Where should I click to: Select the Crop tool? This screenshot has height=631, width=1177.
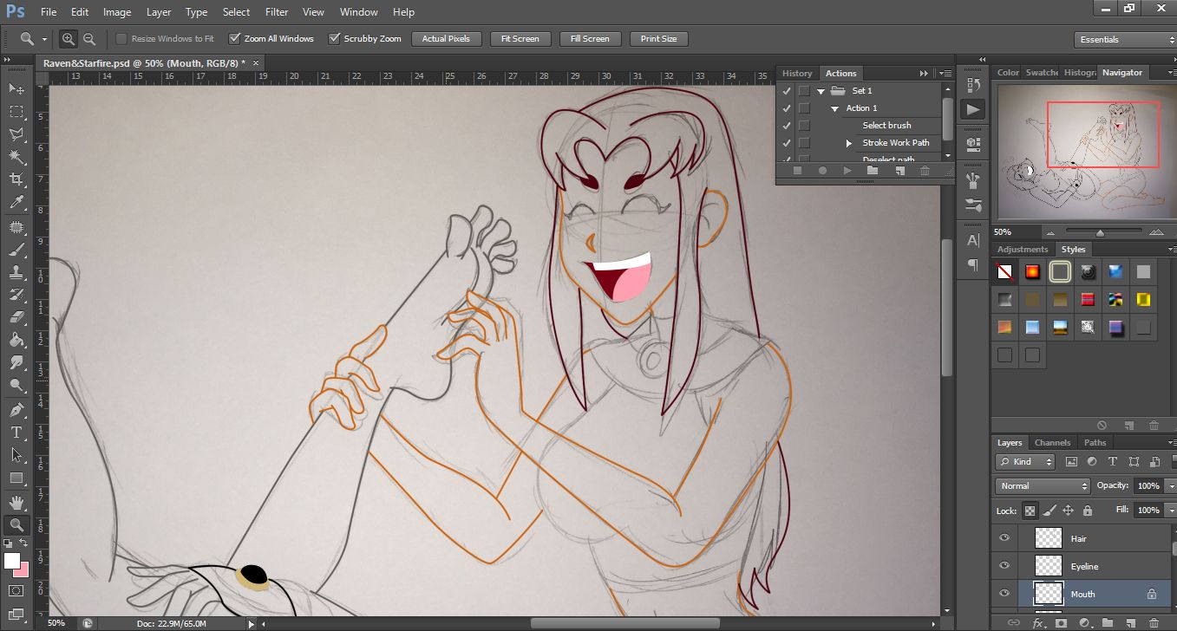(16, 179)
